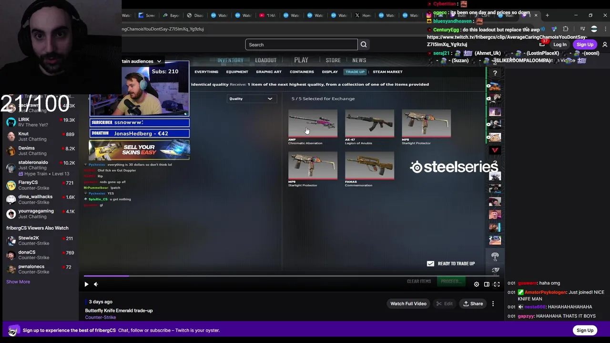Open clip player settings gear
The height and width of the screenshot is (343, 610).
[x=477, y=284]
